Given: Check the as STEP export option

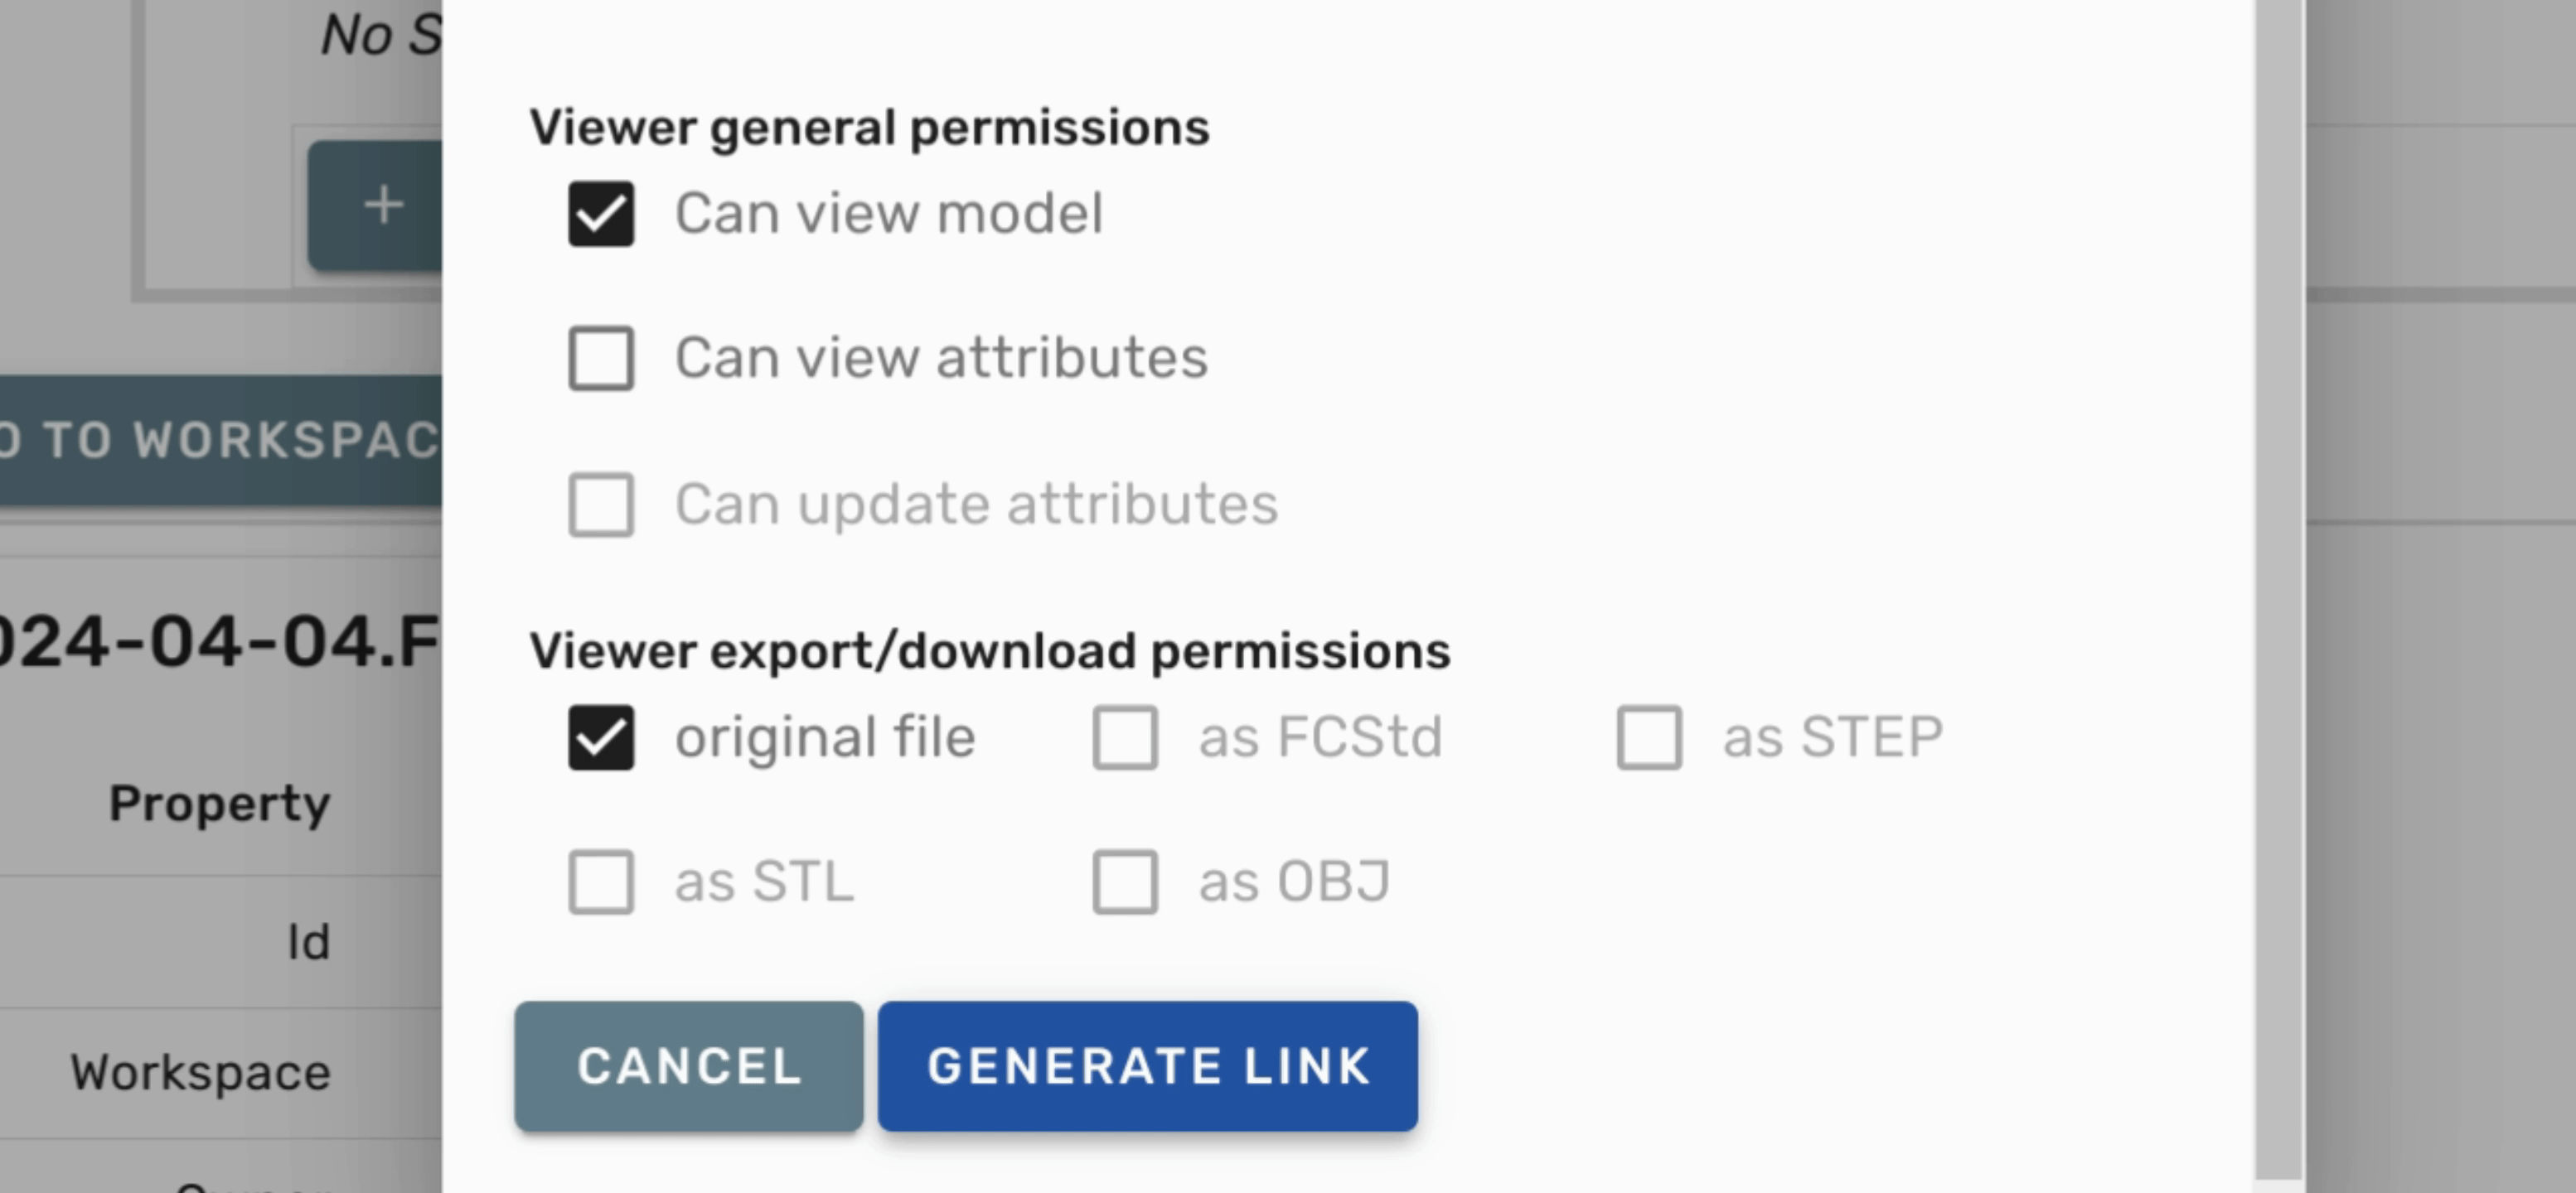Looking at the screenshot, I should pyautogui.click(x=1649, y=738).
